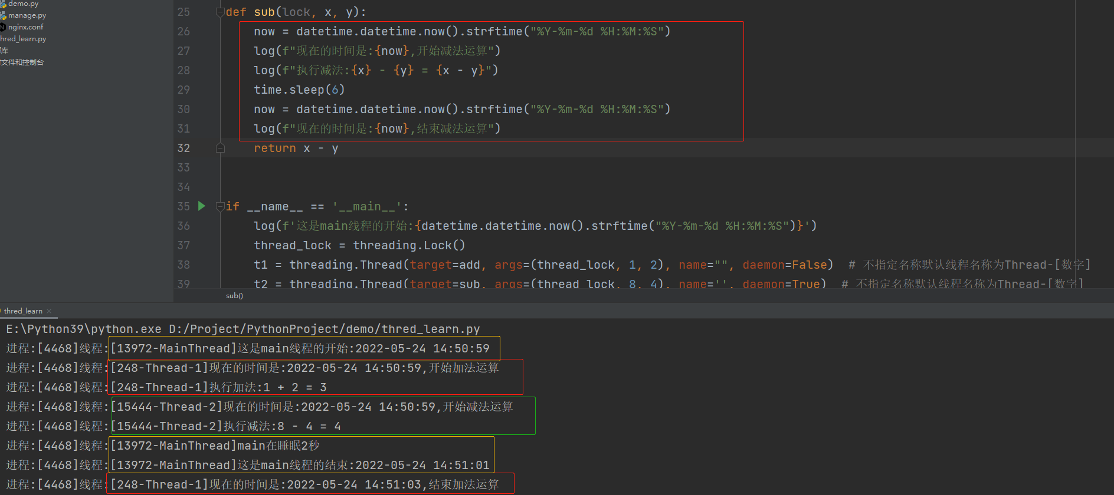The height and width of the screenshot is (495, 1114).
Task: Click the python.exe command line in console
Action: point(243,329)
